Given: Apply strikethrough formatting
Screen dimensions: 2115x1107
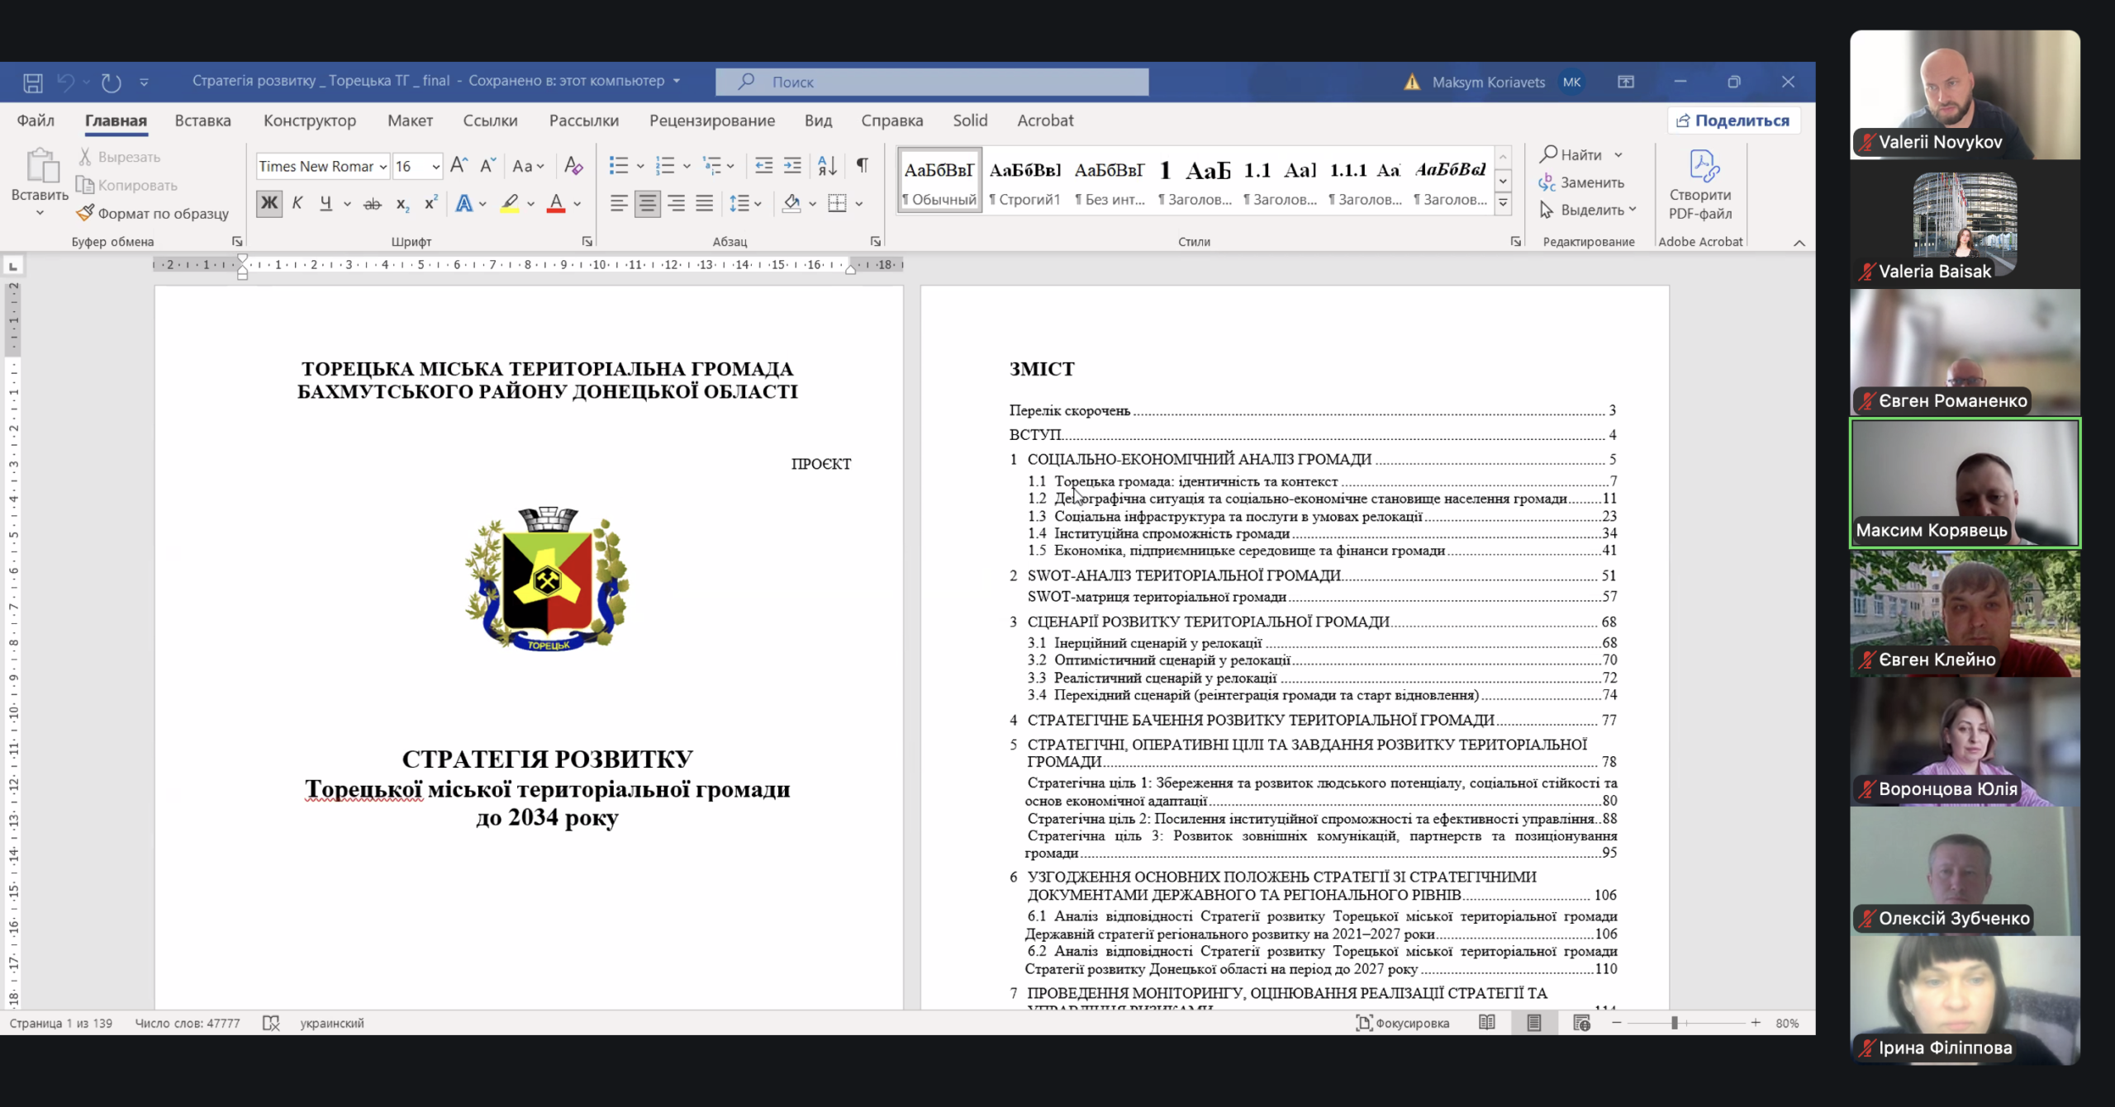Looking at the screenshot, I should (373, 203).
